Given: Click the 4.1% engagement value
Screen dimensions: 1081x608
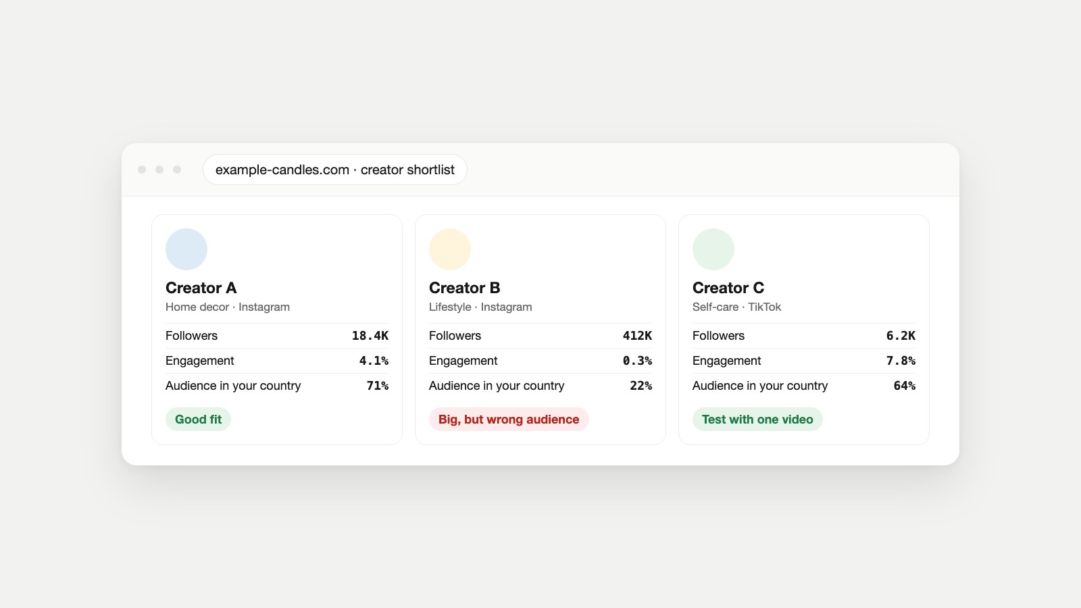Looking at the screenshot, I should point(374,361).
